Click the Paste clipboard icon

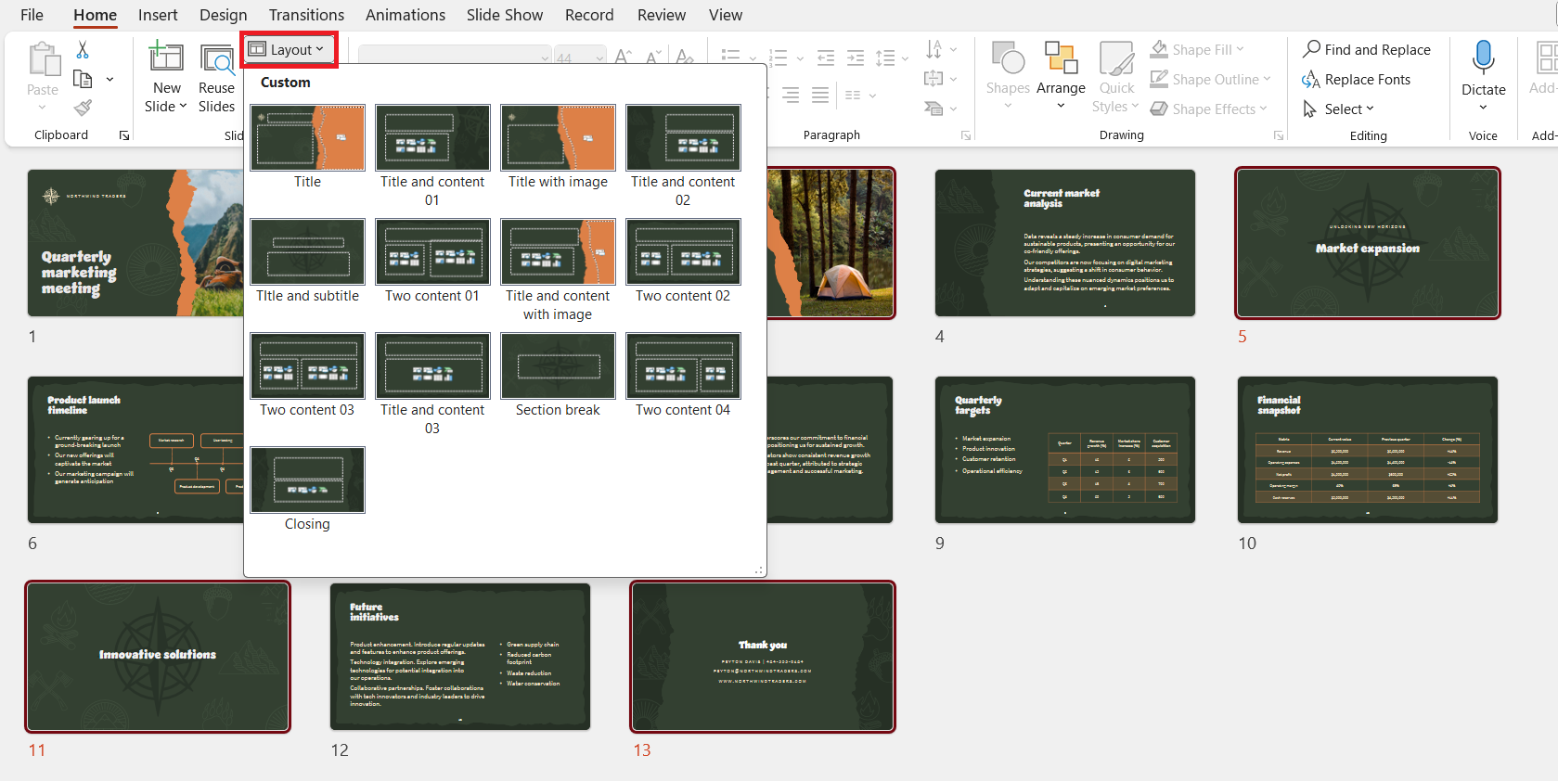pyautogui.click(x=43, y=59)
